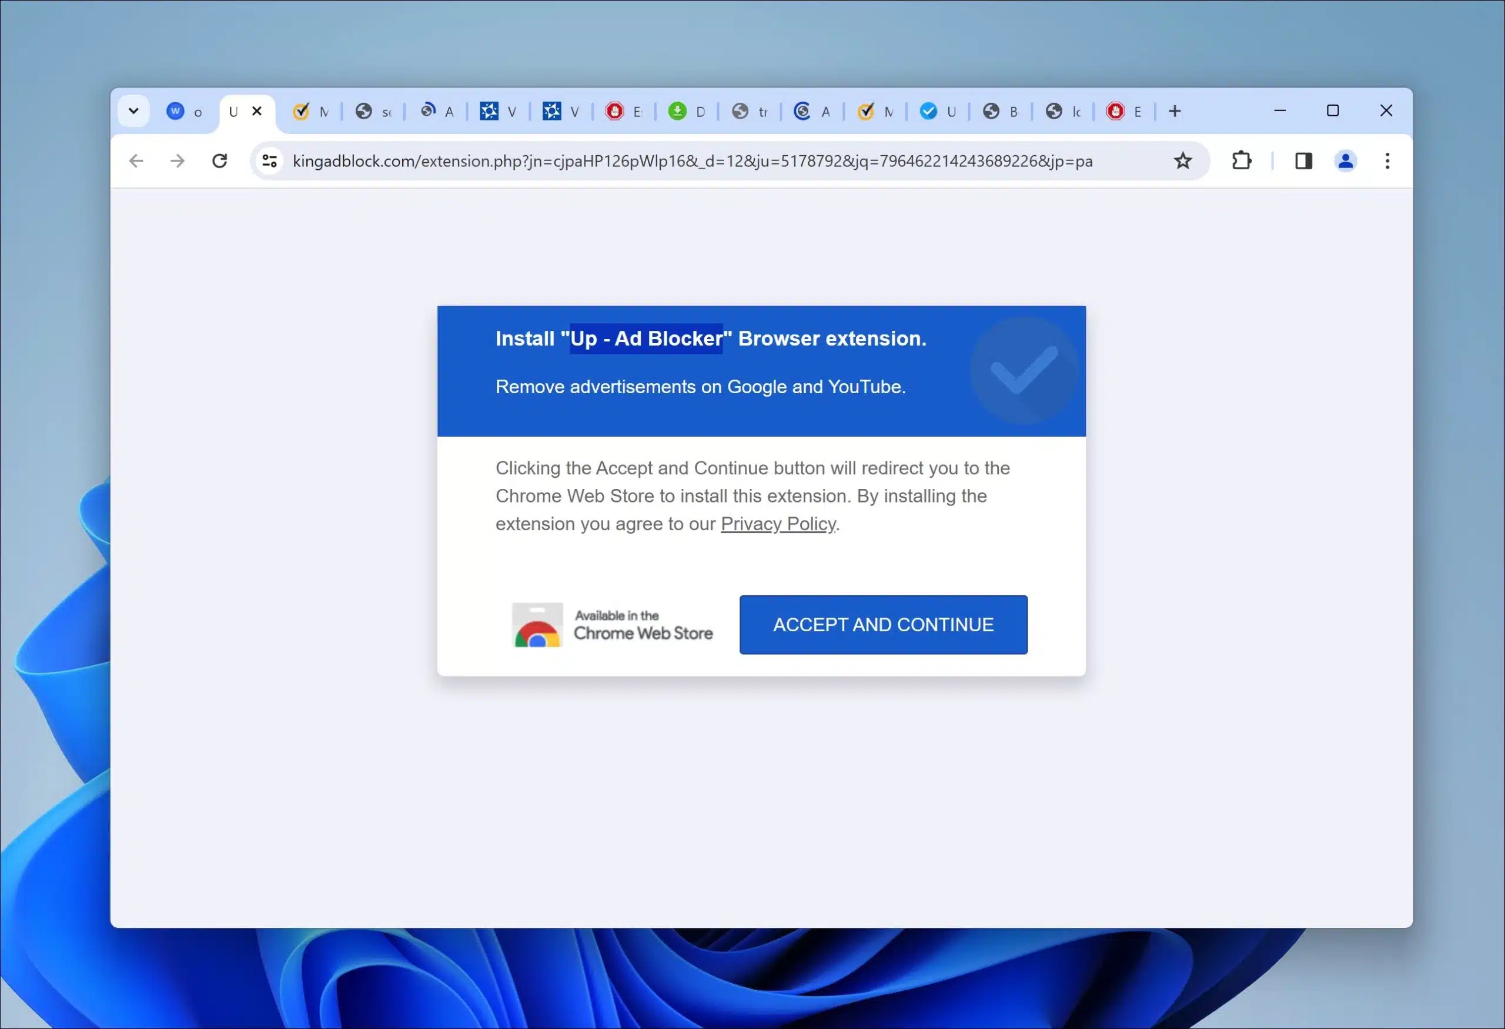Open the red stop-hand tab beside new tab button
Screen dimensions: 1505x1029
[x=1124, y=111]
